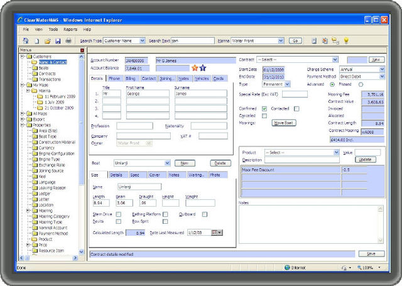402x286 pixels.
Task: Click the blue star beside Account Balance
Action: tap(203, 68)
